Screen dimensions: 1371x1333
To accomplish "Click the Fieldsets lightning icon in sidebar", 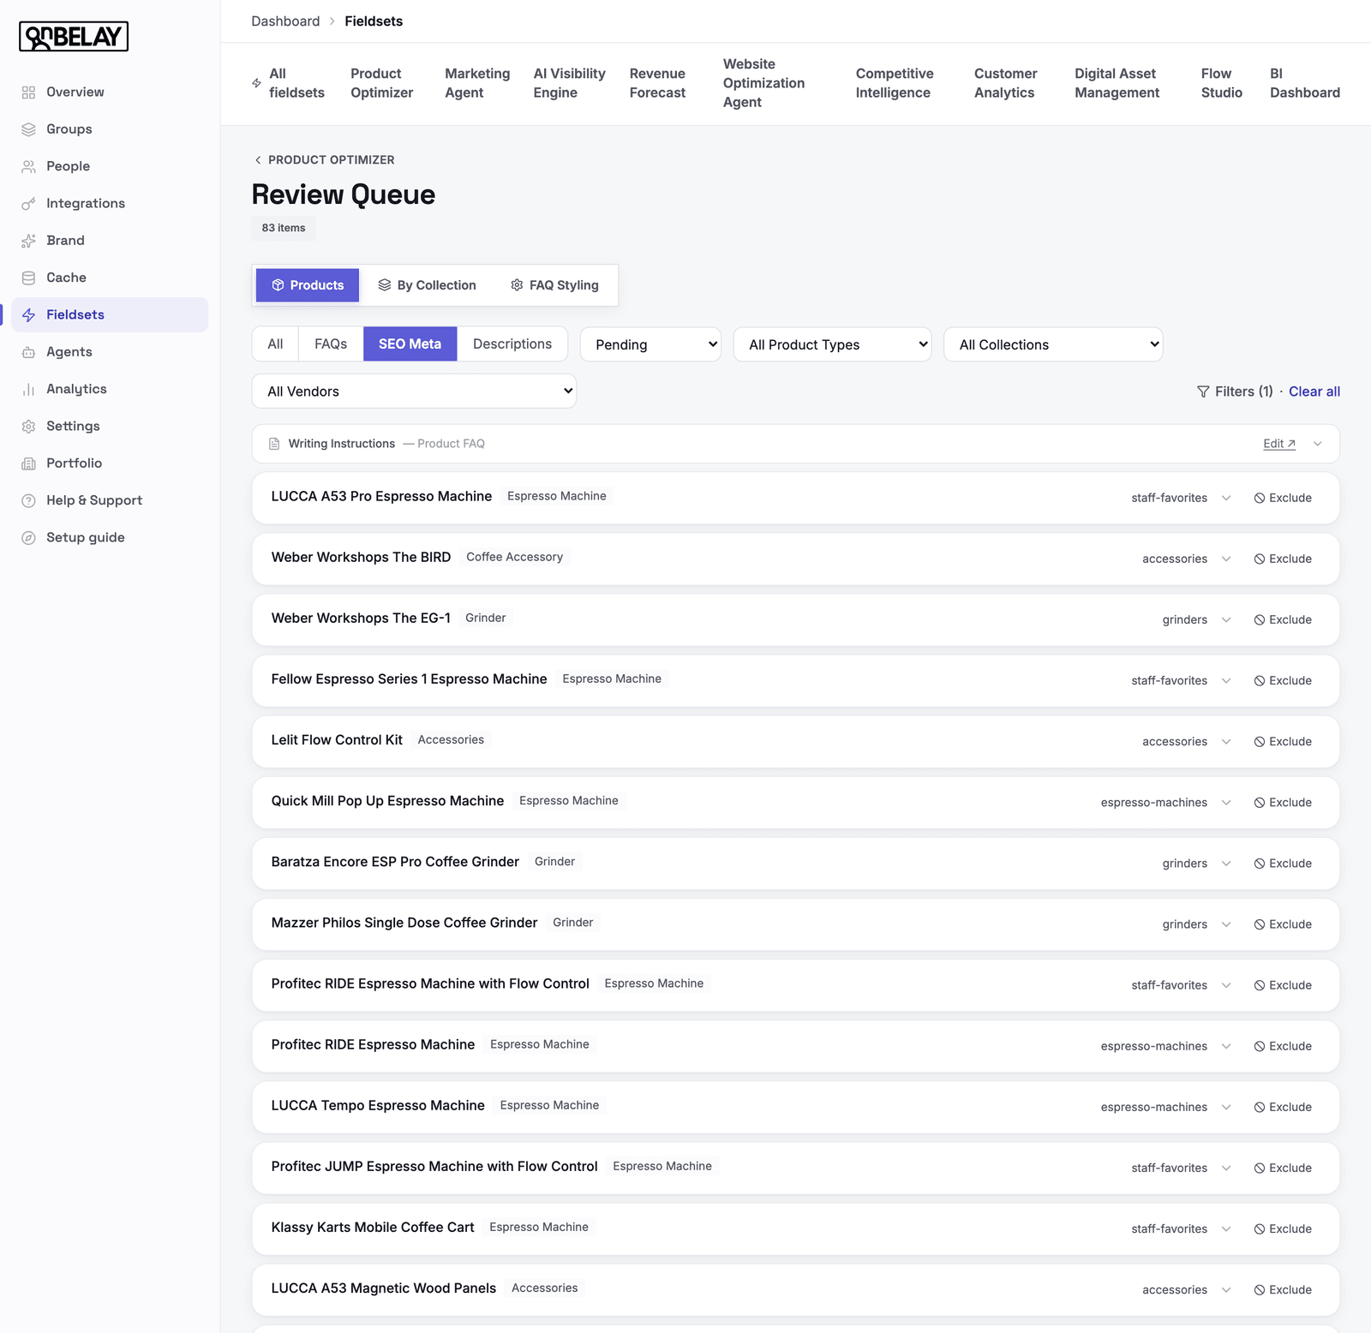I will click(28, 315).
